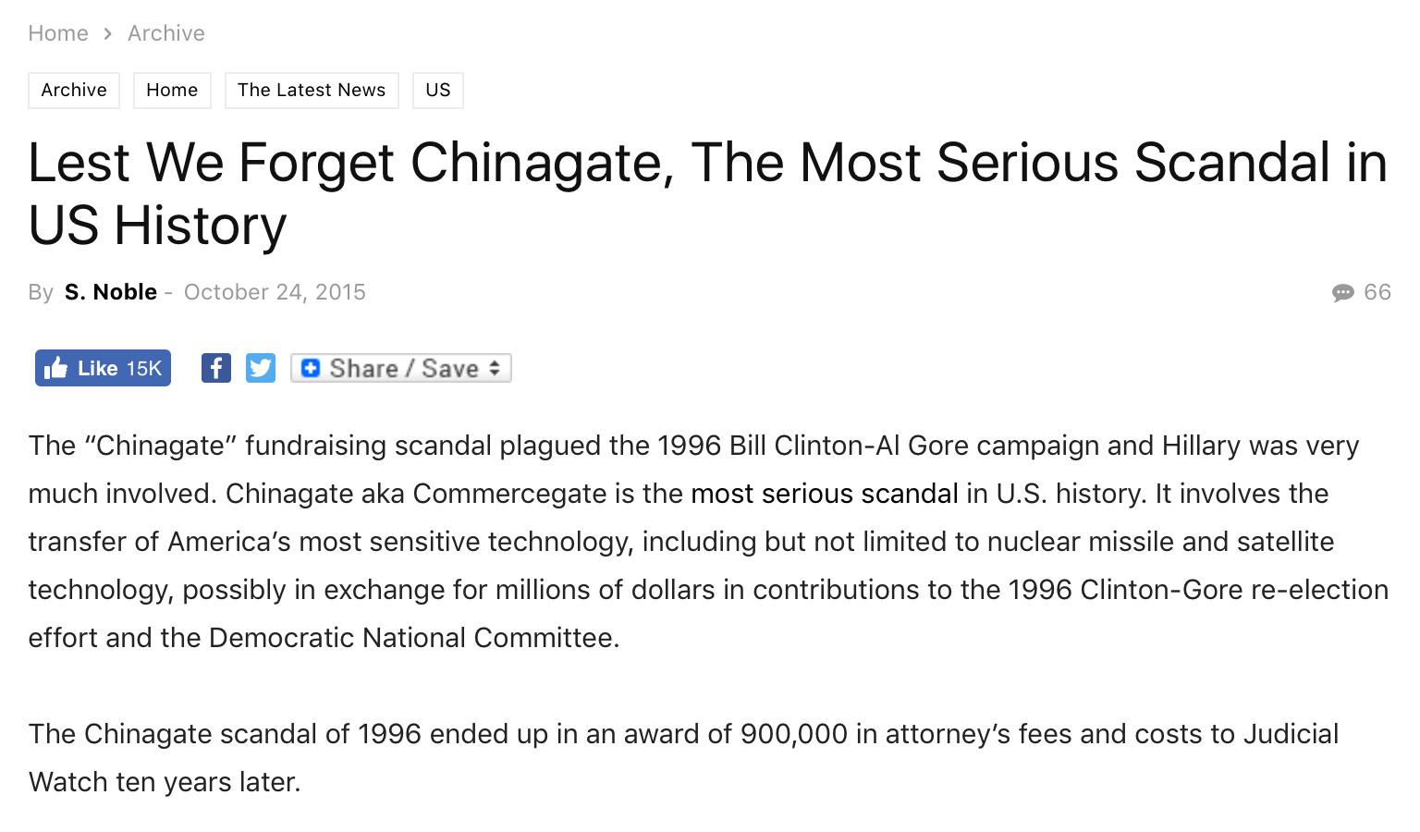The width and height of the screenshot is (1420, 832).
Task: Click the thumbs-up icon on Like
Action: (x=55, y=368)
